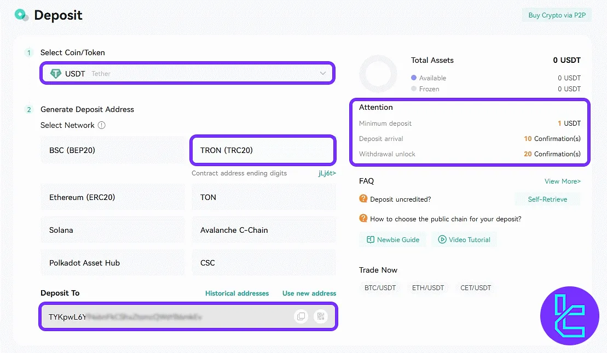
Task: Click 'Contract address ending digits' text
Action: tap(239, 173)
